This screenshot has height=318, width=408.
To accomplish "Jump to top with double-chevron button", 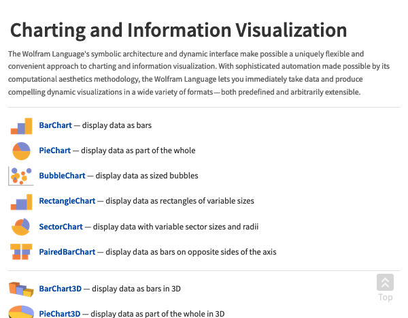I will coord(385,283).
